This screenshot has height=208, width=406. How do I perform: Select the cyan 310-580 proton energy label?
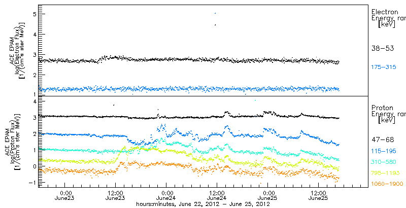[x=384, y=162]
